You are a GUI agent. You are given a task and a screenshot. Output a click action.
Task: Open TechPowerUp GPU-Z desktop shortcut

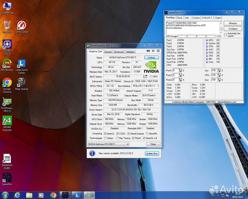tap(7, 105)
